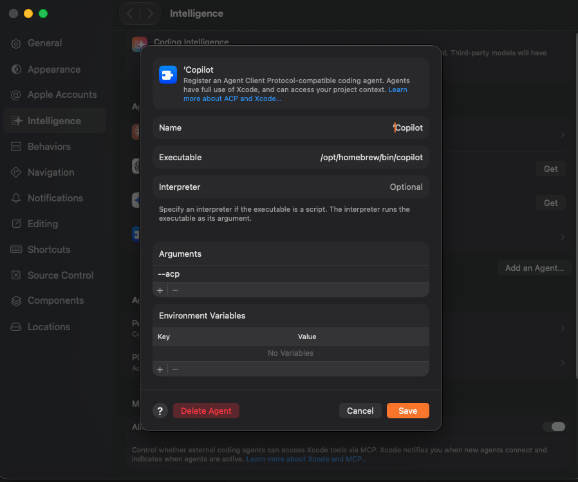Viewport: 578px width, 482px height.
Task: Delete Agent using the red button
Action: pos(206,411)
